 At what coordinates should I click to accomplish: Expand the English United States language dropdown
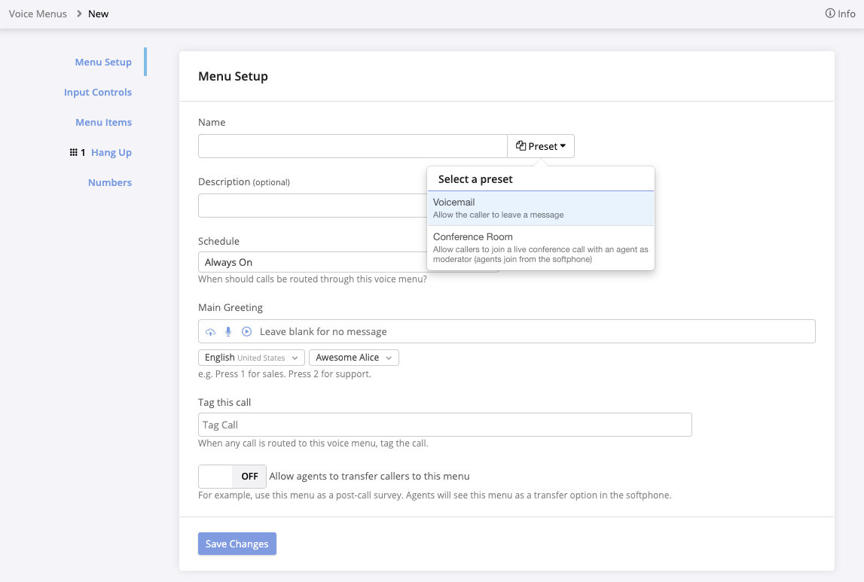pyautogui.click(x=252, y=358)
